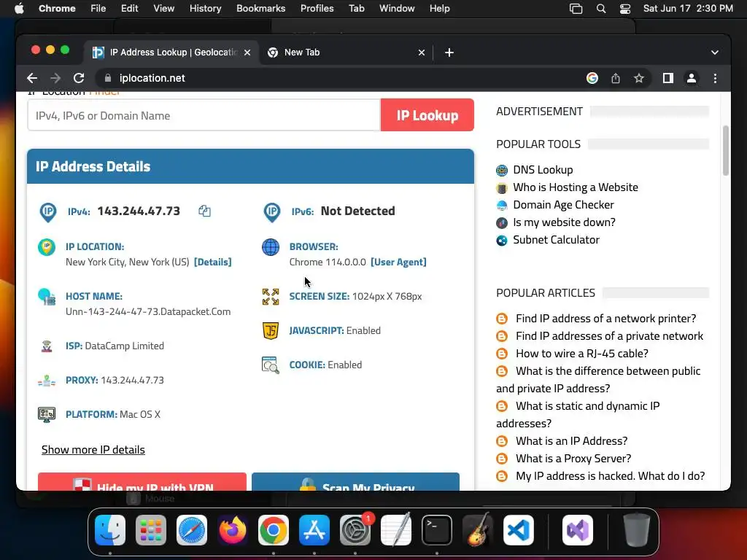The height and width of the screenshot is (560, 747).
Task: Bookmark this page with the star icon
Action: pos(639,78)
